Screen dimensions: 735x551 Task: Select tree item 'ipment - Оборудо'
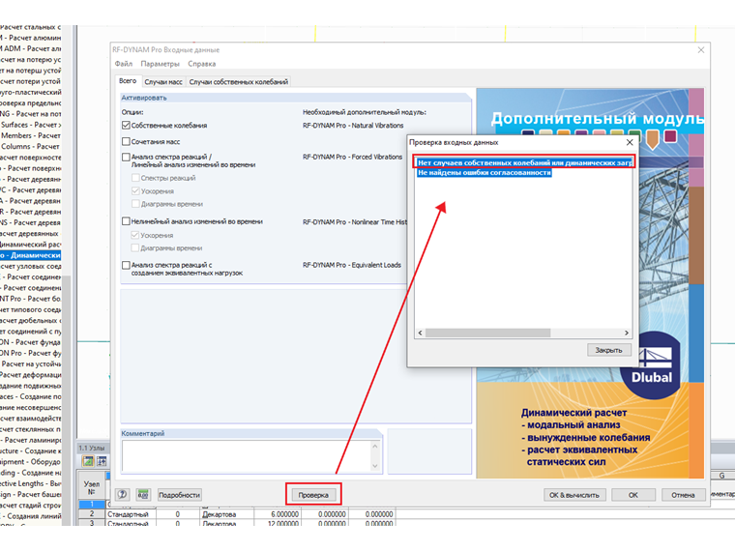31,461
